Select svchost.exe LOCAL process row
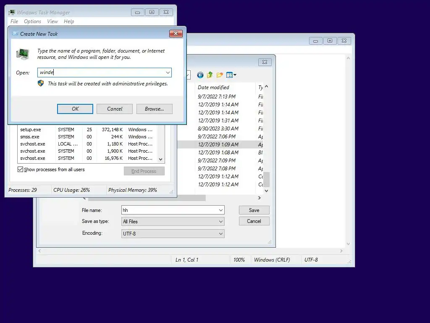The height and width of the screenshot is (323, 430). point(87,144)
